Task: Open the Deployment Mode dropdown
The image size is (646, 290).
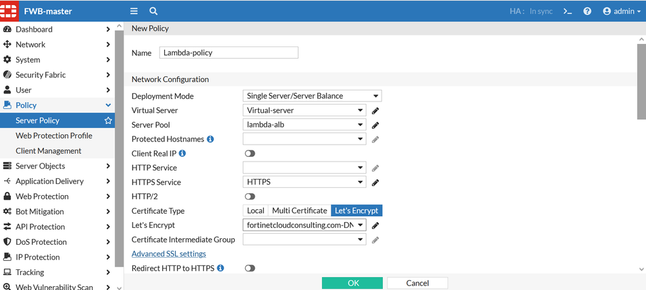Action: (x=312, y=96)
